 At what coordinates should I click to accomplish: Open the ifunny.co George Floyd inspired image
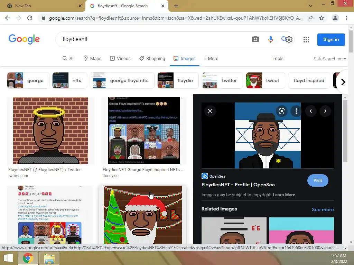tap(144, 130)
